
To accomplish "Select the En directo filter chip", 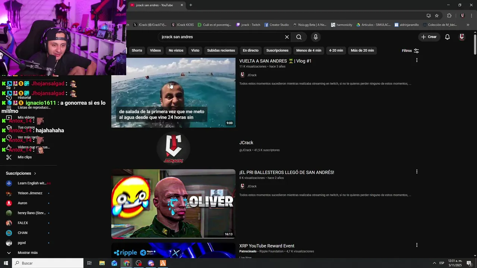I will 250,51.
